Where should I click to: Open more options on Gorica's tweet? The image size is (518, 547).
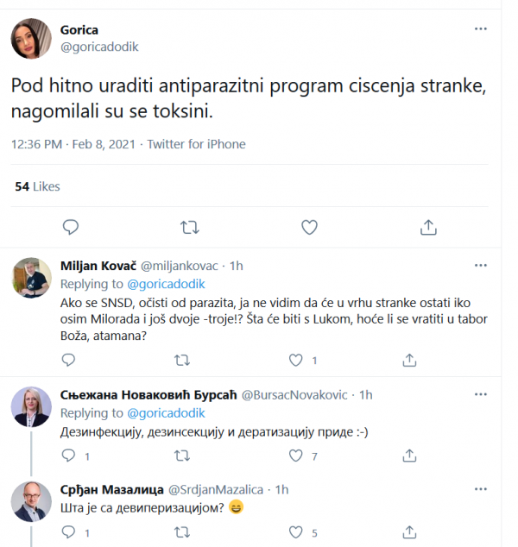click(x=481, y=29)
